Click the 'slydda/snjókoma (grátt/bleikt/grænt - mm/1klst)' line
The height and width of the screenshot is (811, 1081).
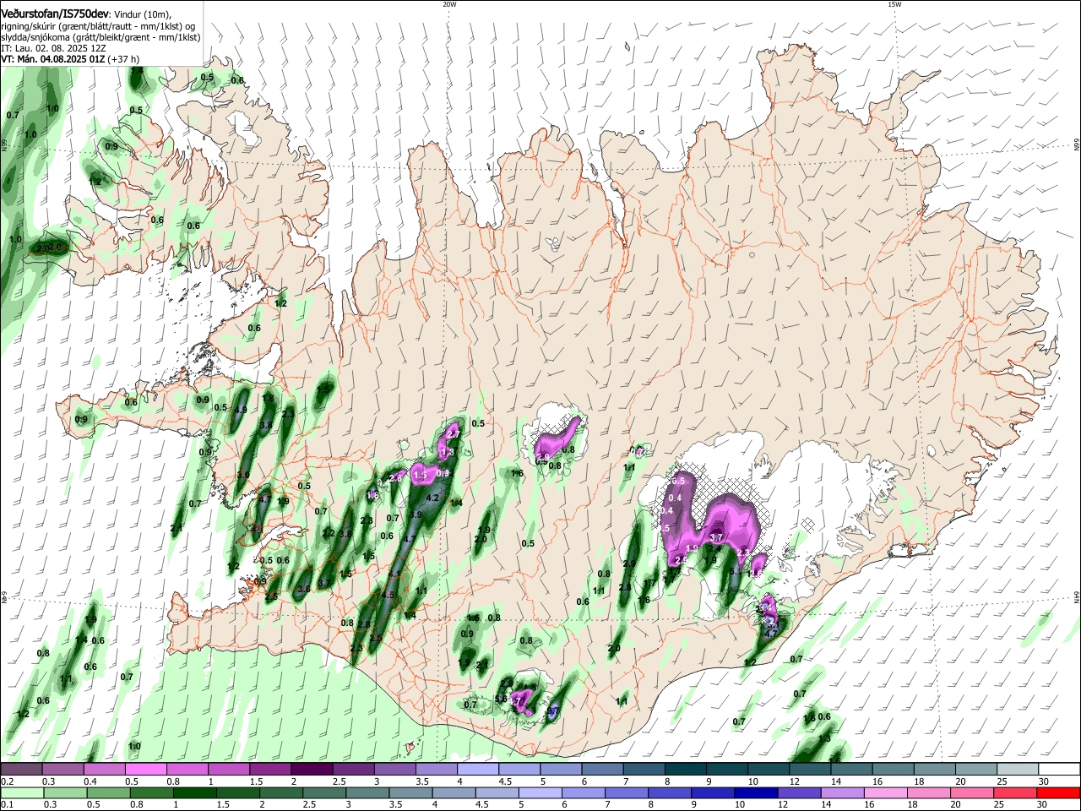point(100,37)
